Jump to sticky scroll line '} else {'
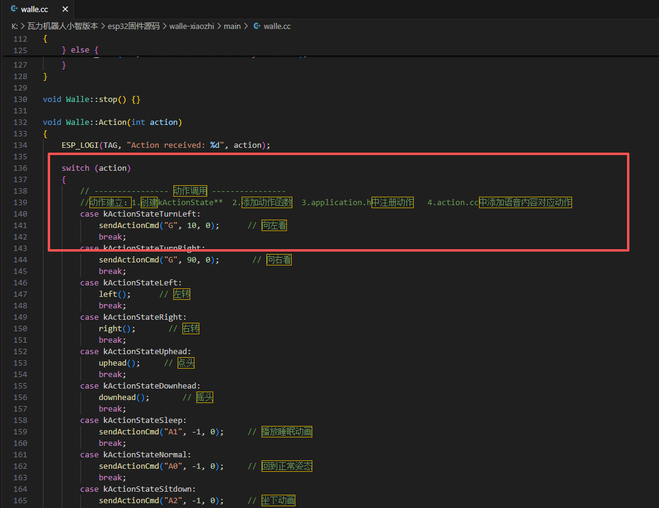Viewport: 659px width, 508px height. coord(80,50)
